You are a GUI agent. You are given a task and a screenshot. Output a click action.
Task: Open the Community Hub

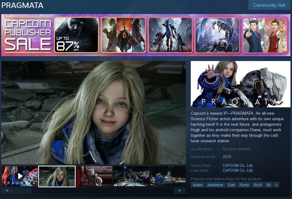click(x=269, y=5)
